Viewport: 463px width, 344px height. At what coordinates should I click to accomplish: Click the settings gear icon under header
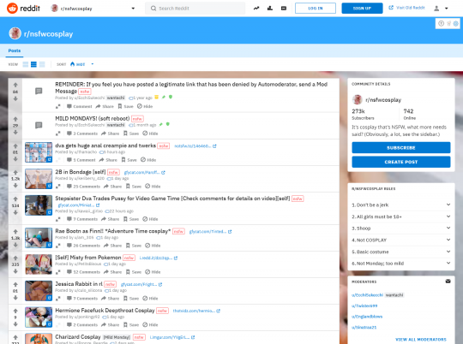click(456, 24)
